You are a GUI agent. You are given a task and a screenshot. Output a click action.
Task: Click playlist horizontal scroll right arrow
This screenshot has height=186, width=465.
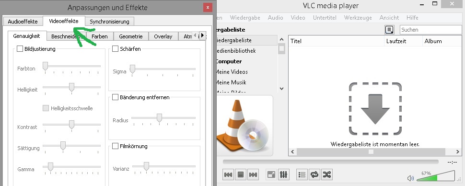[458, 151]
